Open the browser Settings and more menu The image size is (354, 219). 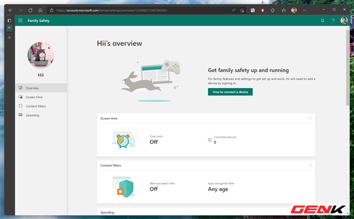[x=304, y=11]
